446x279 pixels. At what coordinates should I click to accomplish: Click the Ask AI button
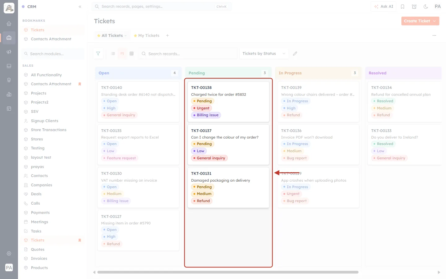pyautogui.click(x=383, y=7)
